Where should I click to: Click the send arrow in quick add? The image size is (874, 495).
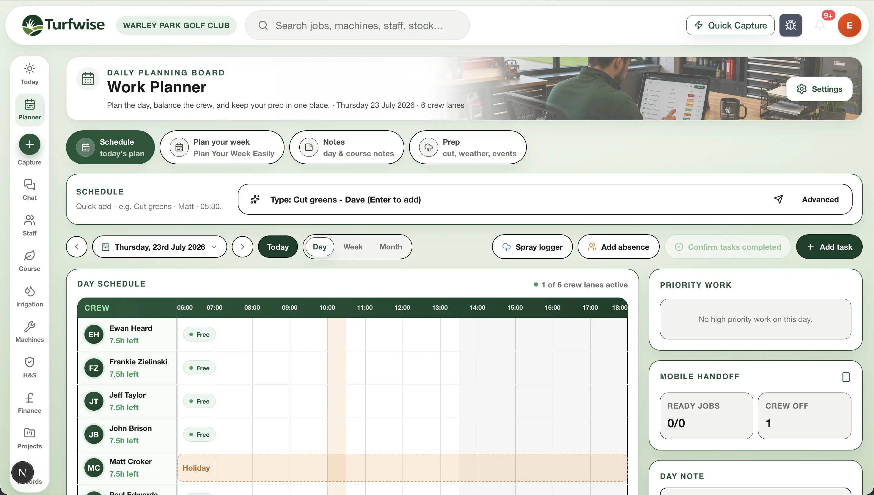(779, 199)
